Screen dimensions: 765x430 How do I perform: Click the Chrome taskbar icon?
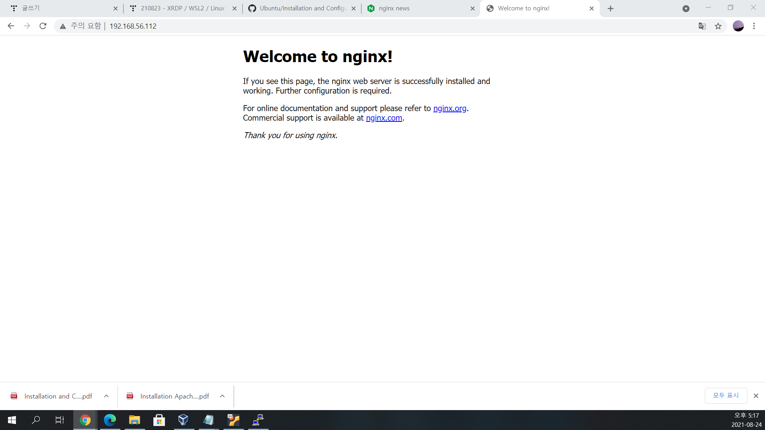point(85,420)
